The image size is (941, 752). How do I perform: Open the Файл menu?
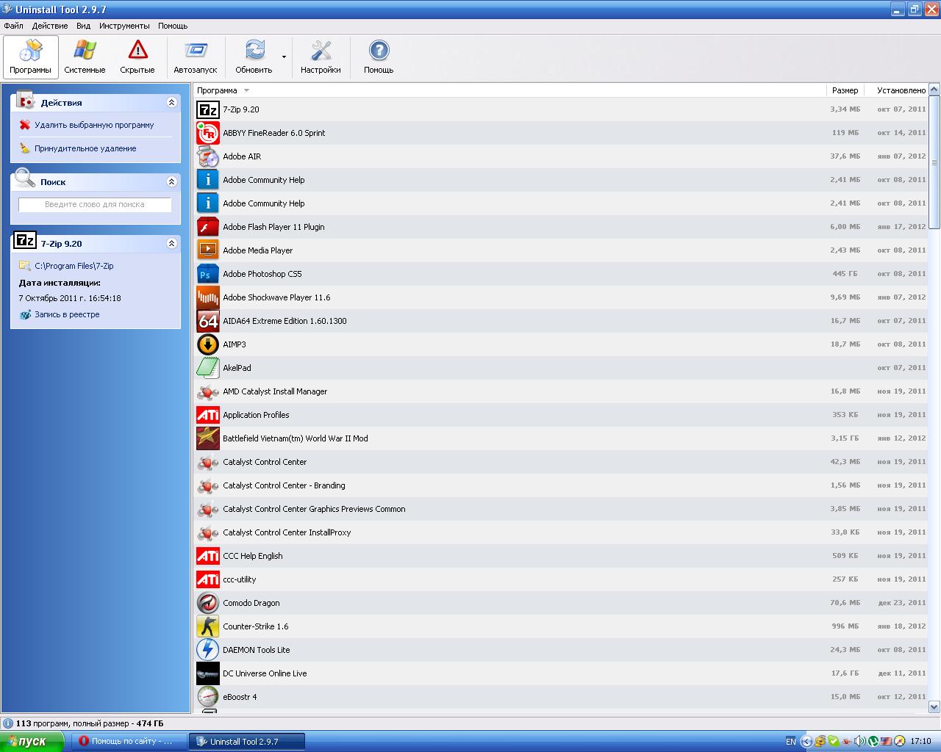13,26
